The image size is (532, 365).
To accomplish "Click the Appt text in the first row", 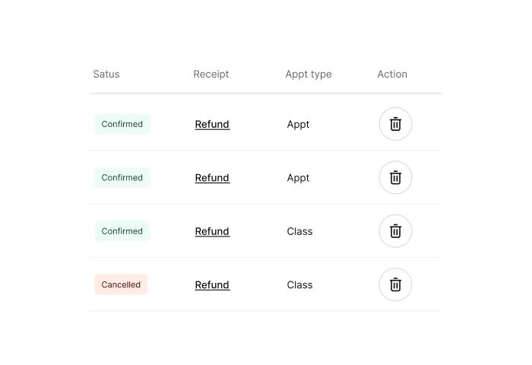I will [298, 125].
